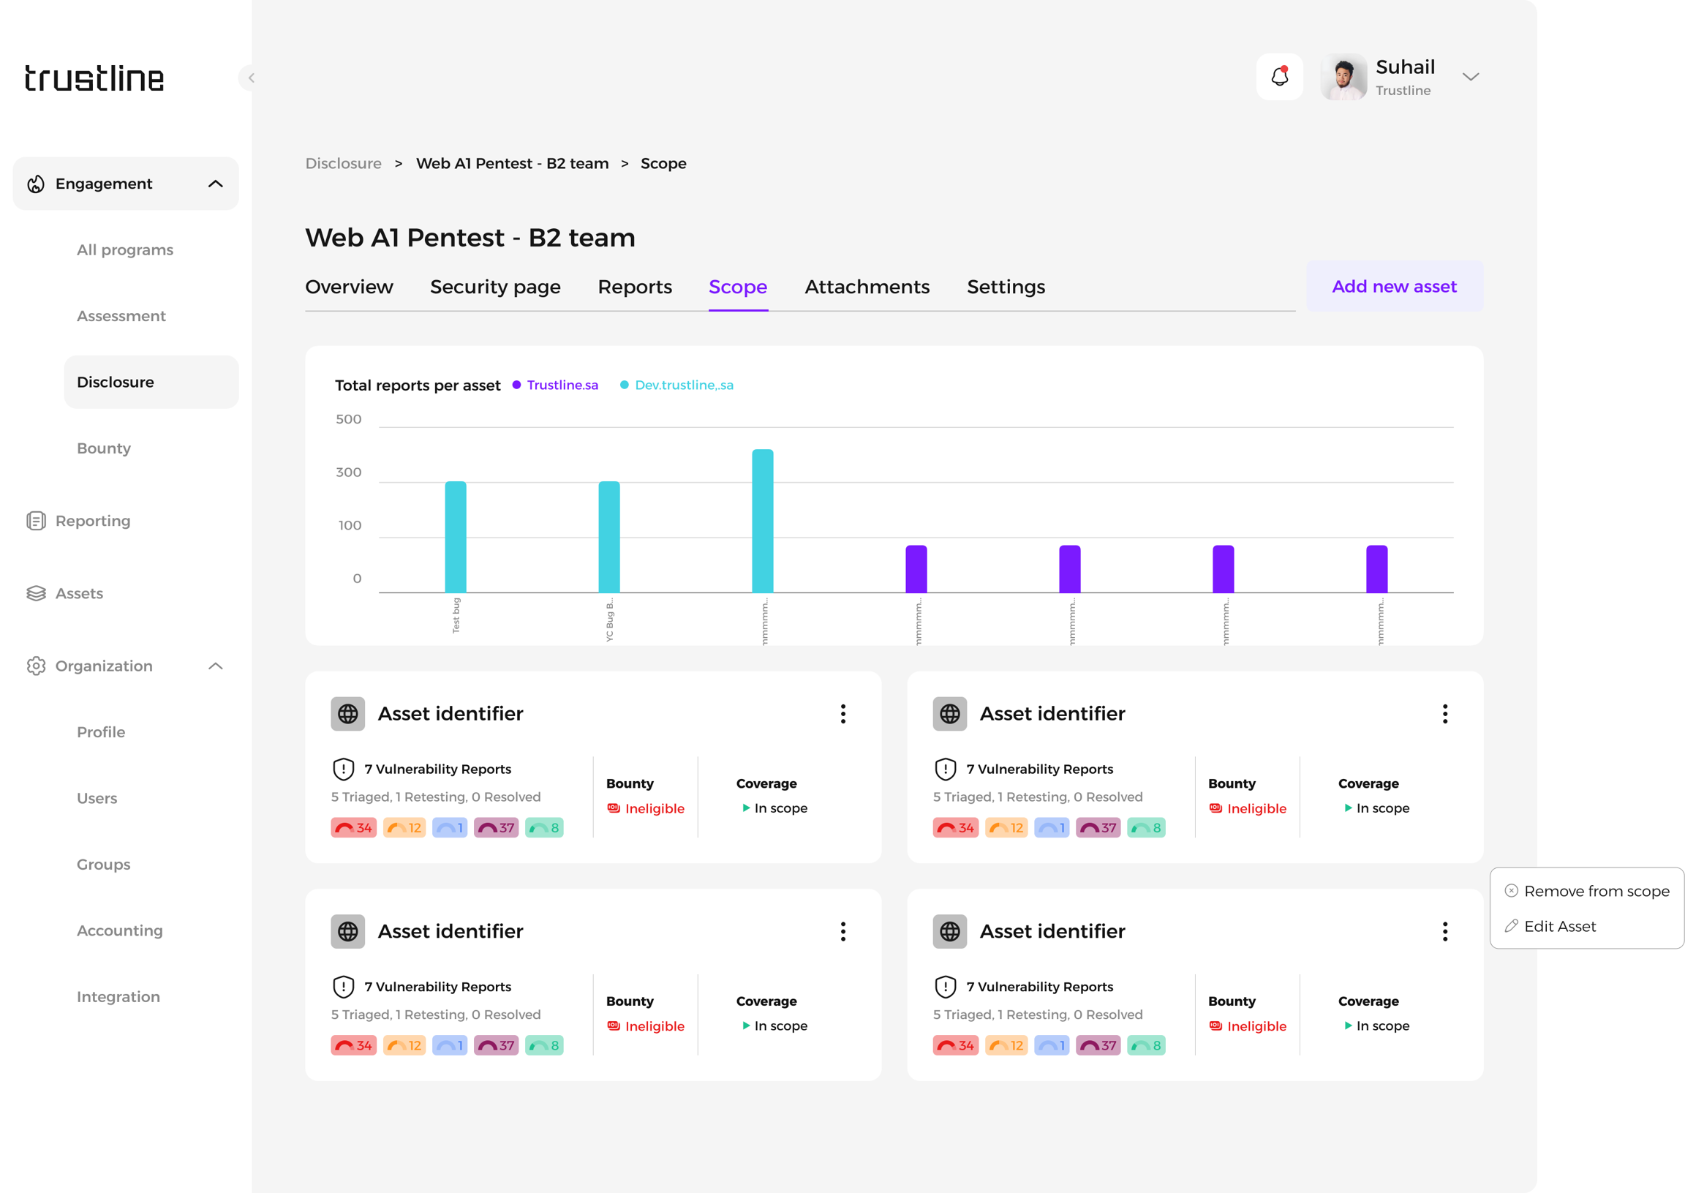Switch to the Reports tab

[635, 287]
